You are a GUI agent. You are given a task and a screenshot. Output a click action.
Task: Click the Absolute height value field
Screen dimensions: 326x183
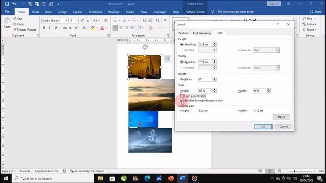coord(205,44)
